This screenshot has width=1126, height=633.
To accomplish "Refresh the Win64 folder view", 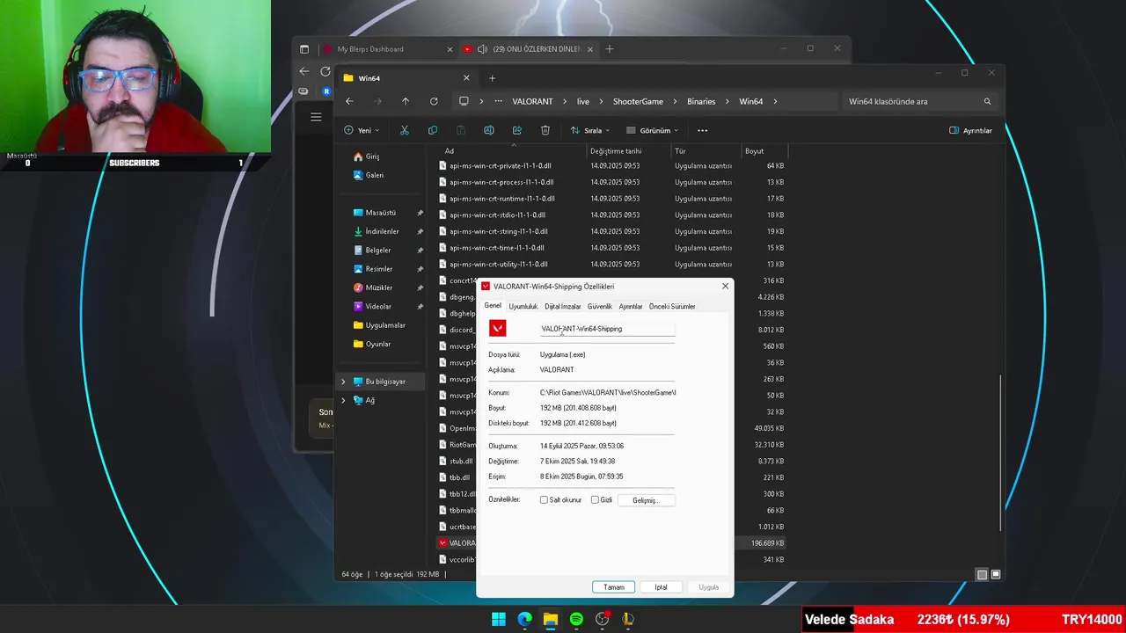I will pyautogui.click(x=434, y=101).
